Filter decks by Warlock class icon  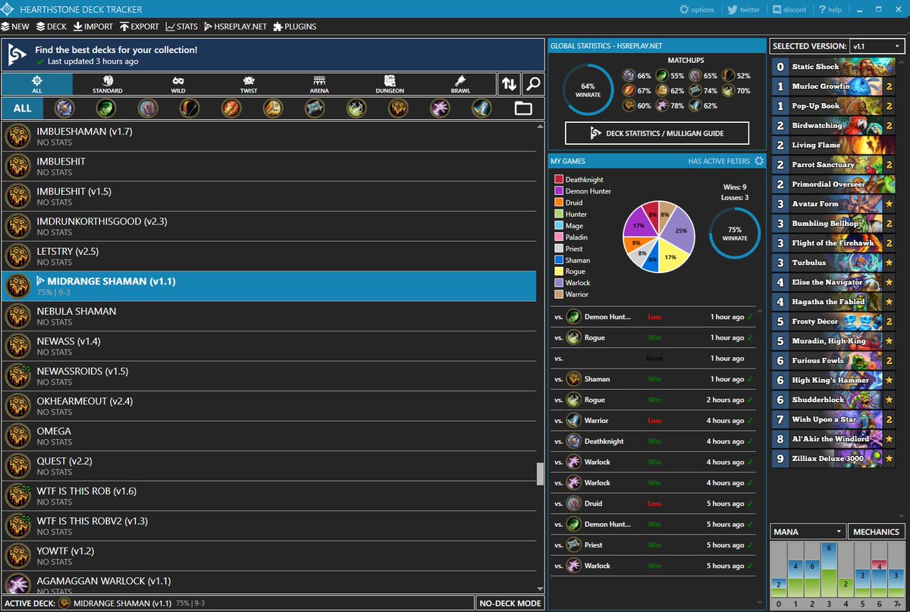pyautogui.click(x=440, y=108)
